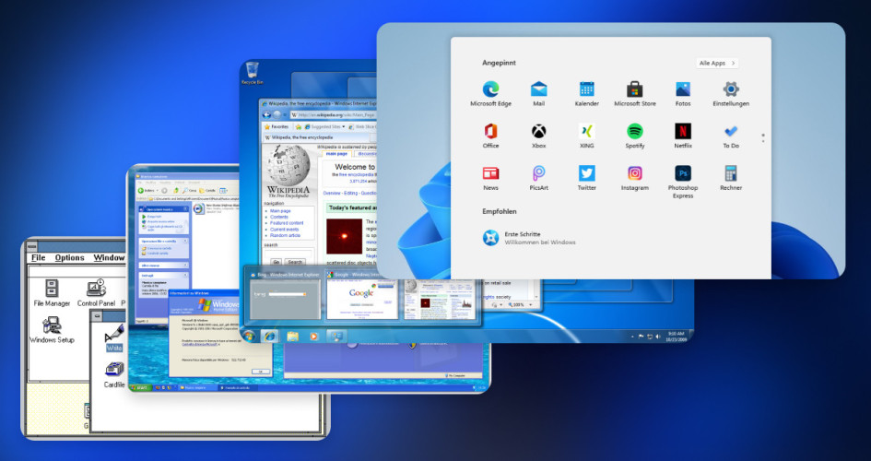Select the Write program icon
Viewport: 871px width, 461px height.
(x=114, y=337)
